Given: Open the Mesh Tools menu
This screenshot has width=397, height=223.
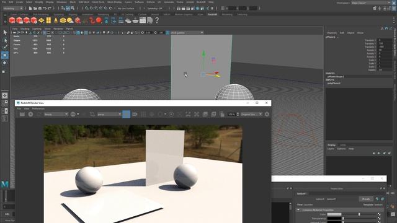Looking at the screenshot, I should (x=98, y=2).
